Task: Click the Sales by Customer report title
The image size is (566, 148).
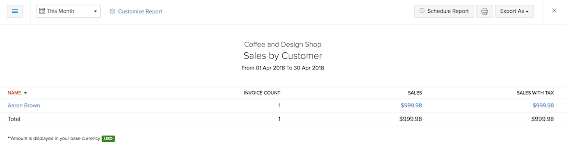Action: click(283, 56)
